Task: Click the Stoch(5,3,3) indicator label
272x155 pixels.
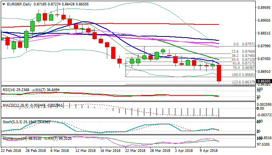Action: pyautogui.click(x=12, y=122)
